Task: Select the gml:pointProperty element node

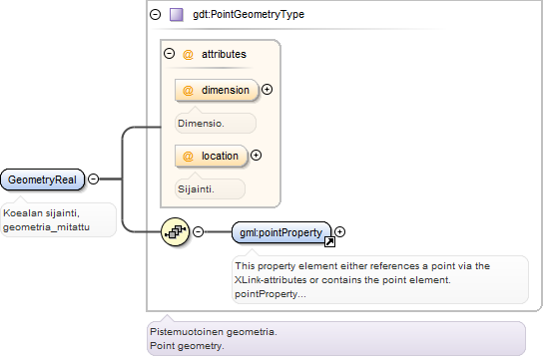Action: (x=281, y=232)
